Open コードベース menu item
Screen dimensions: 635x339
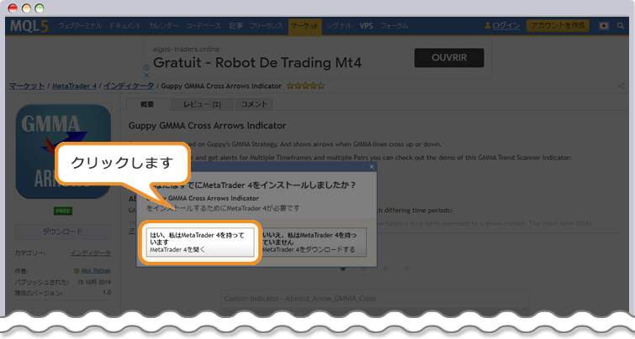click(204, 26)
